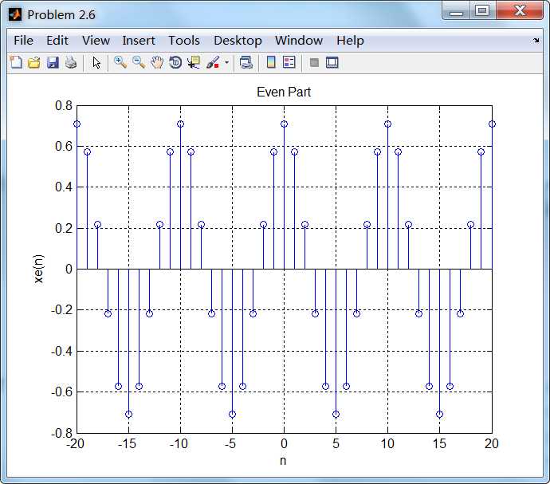Save the figure with the floppy disk icon
Screen dimensions: 550x484
(x=53, y=63)
